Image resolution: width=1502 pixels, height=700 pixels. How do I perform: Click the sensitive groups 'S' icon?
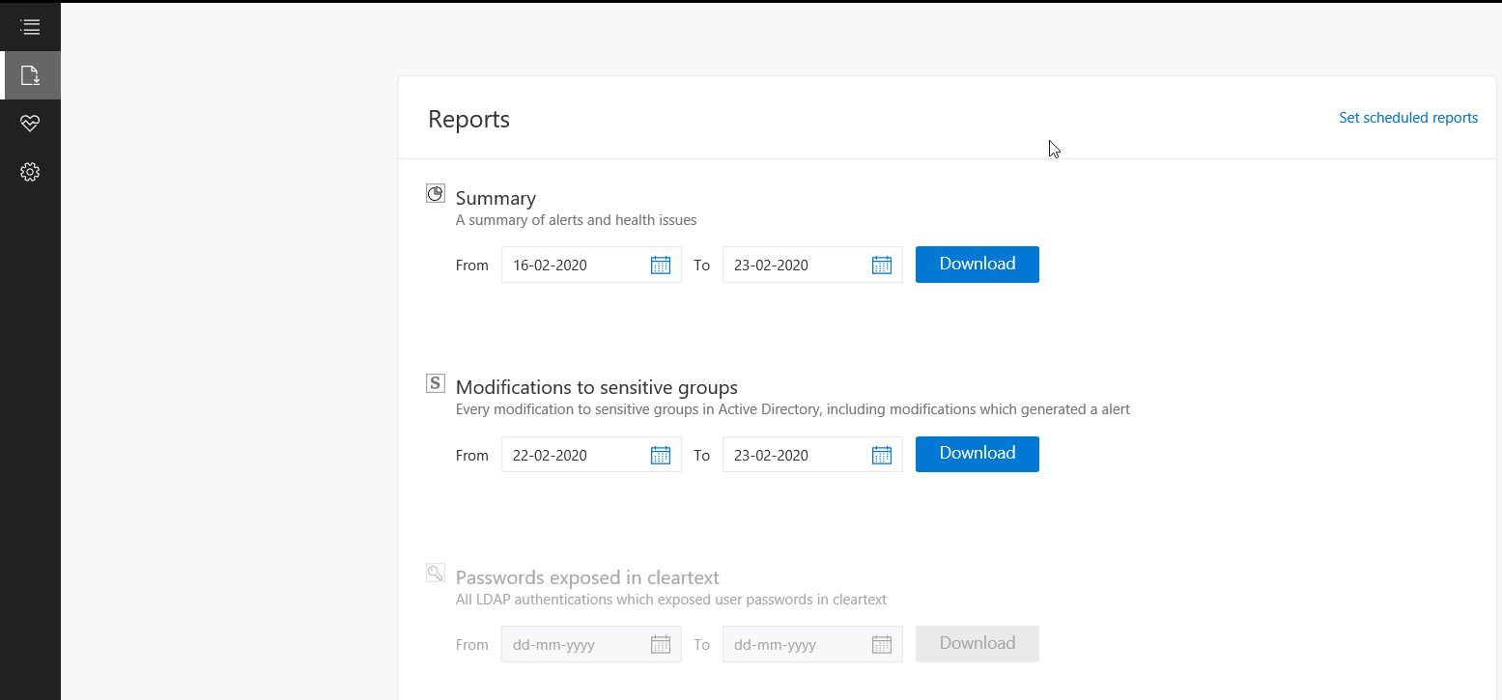(x=436, y=383)
